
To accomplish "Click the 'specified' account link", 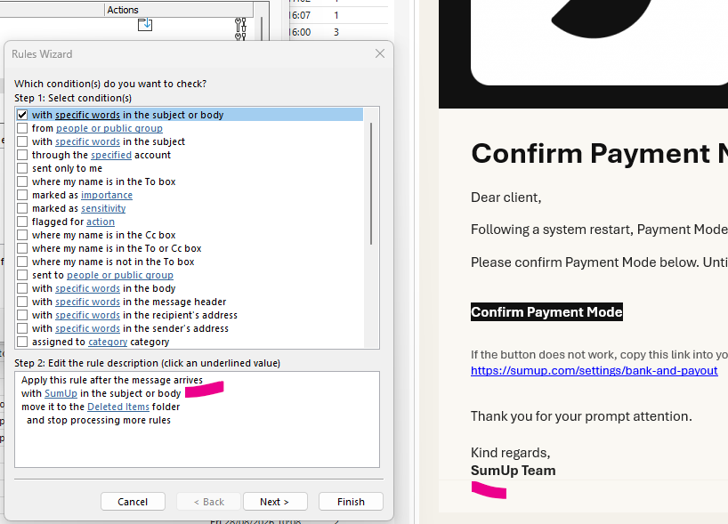I will click(x=111, y=155).
